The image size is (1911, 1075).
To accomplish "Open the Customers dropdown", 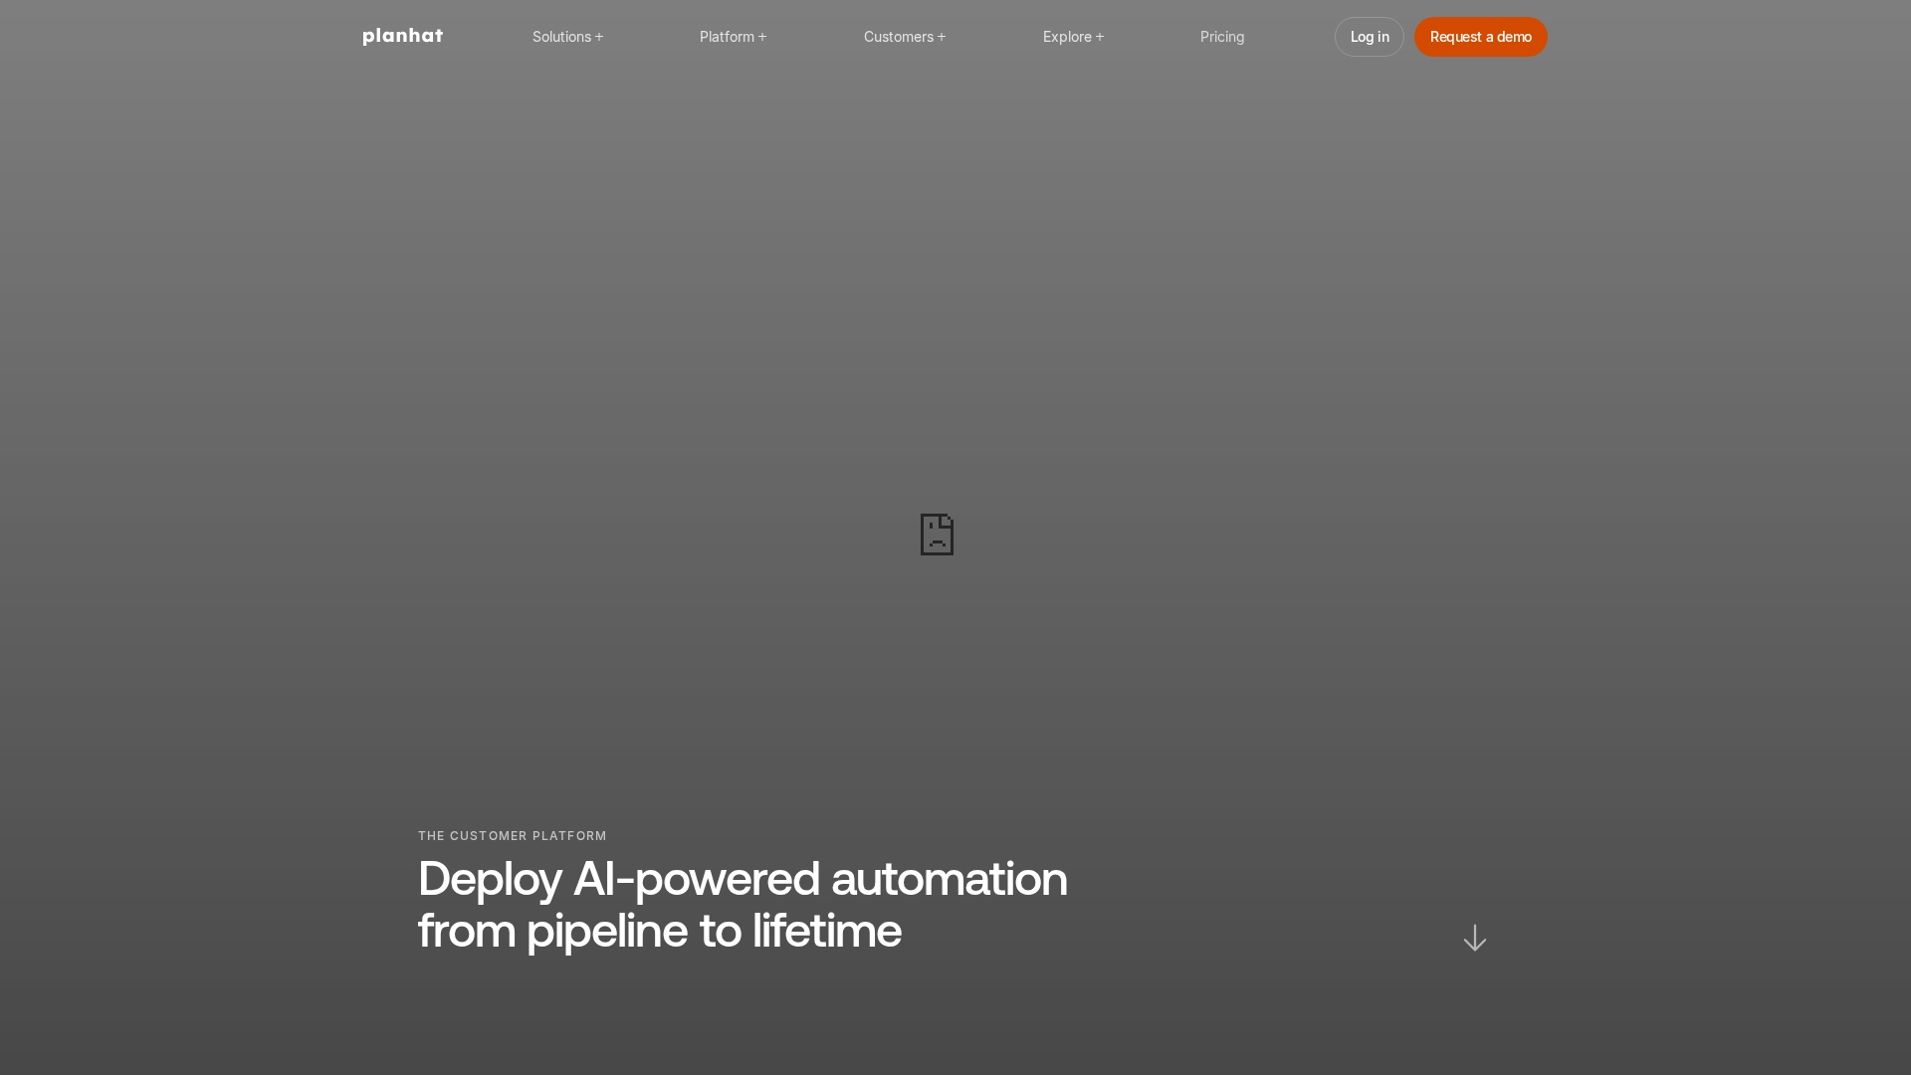I will (899, 37).
